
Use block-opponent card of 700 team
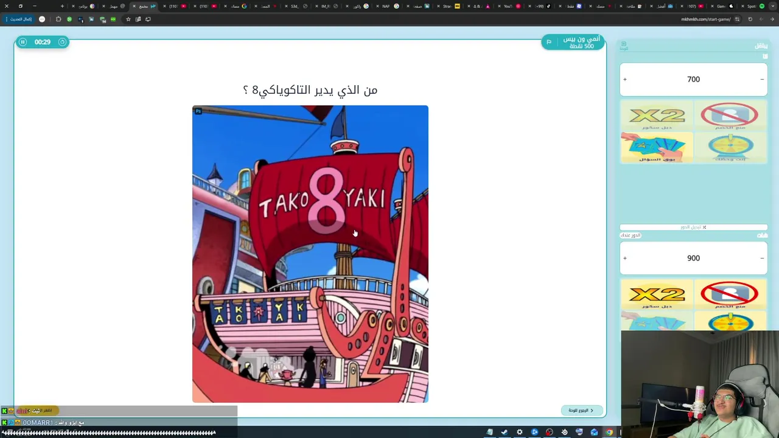pyautogui.click(x=730, y=116)
